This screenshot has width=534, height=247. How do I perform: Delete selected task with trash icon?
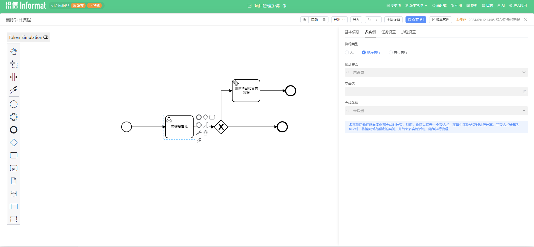tap(206, 133)
